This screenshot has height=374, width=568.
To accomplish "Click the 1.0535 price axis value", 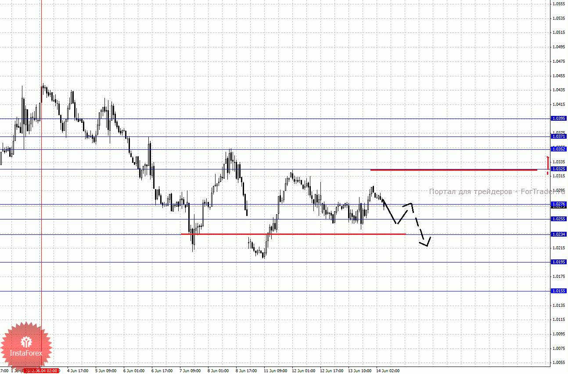I will [559, 18].
